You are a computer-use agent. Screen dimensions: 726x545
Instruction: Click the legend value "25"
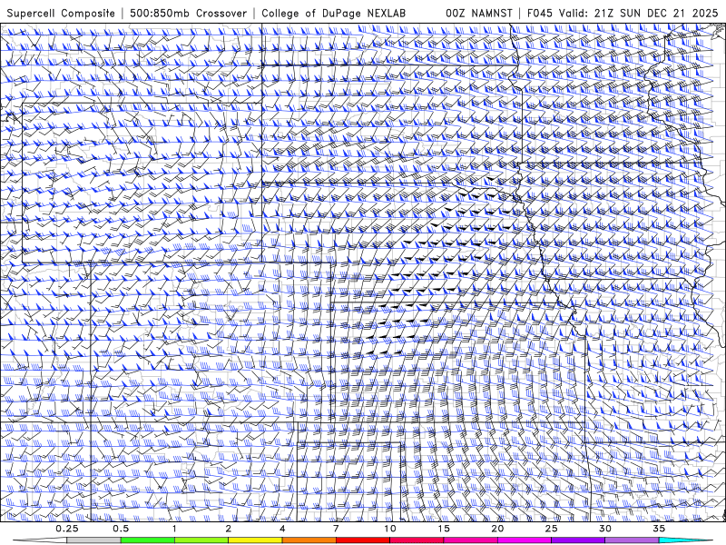(x=551, y=529)
